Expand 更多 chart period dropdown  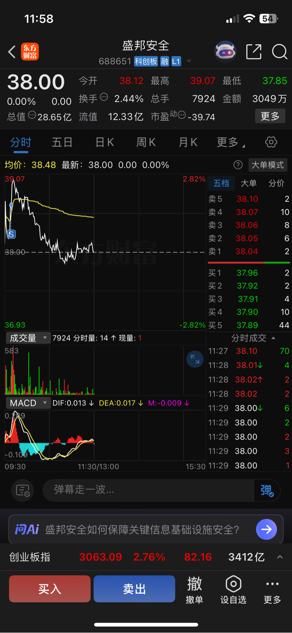(x=231, y=142)
